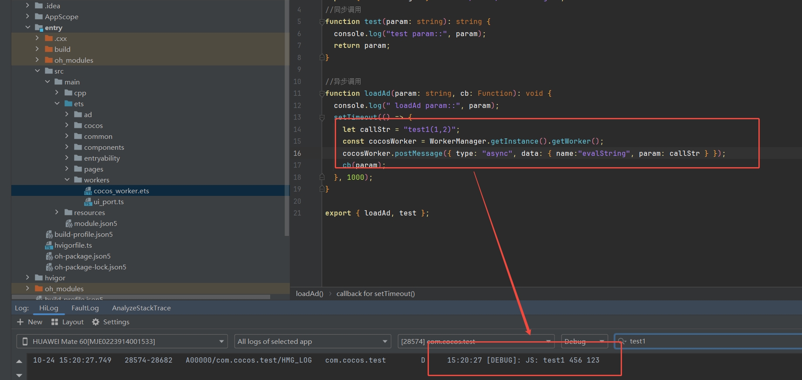Click the orange build folder icon
This screenshot has height=380, width=802.
[49, 49]
